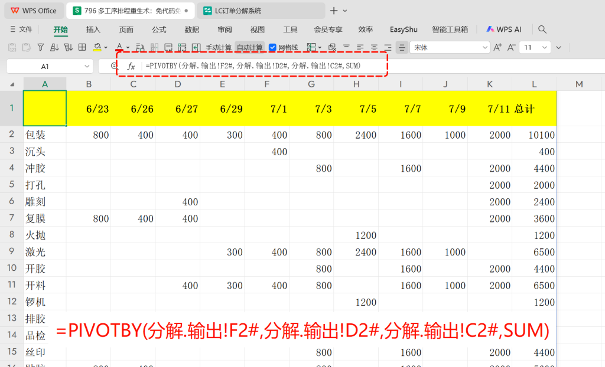Apply the red font color A
The image size is (605, 367).
pos(119,47)
